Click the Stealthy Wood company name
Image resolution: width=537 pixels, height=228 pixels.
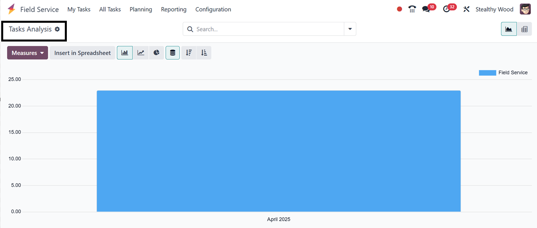point(494,9)
